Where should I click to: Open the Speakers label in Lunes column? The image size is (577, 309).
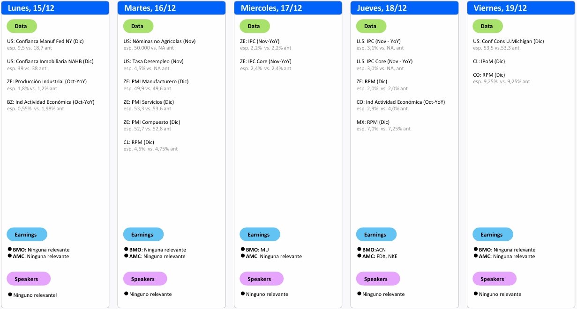click(28, 279)
